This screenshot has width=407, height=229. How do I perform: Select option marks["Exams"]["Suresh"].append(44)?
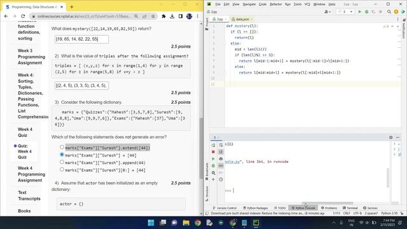click(62, 162)
